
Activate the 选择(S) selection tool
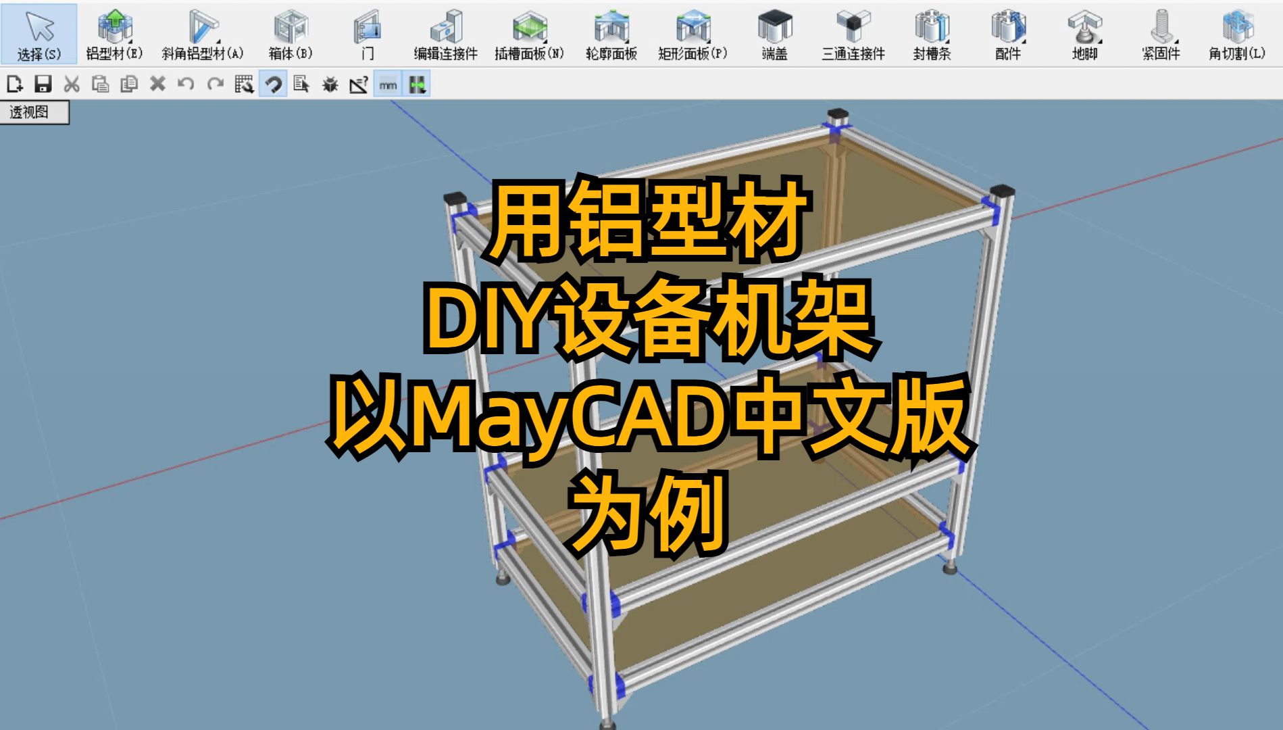click(x=39, y=34)
